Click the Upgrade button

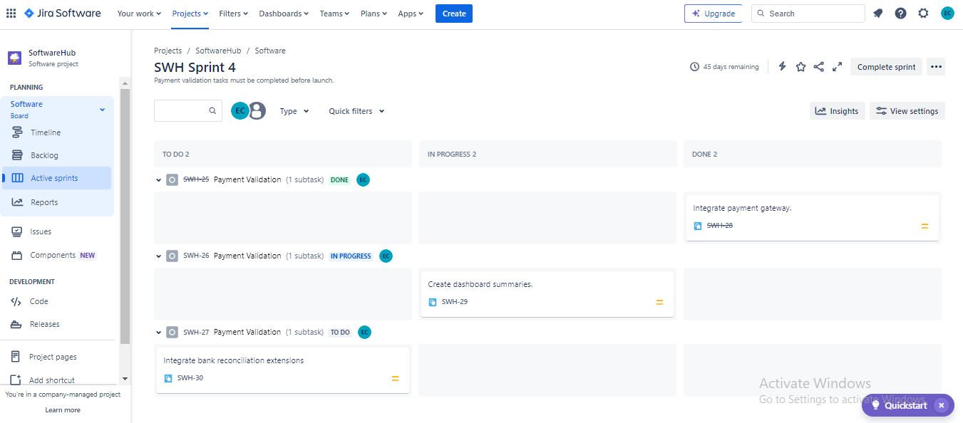(x=713, y=14)
